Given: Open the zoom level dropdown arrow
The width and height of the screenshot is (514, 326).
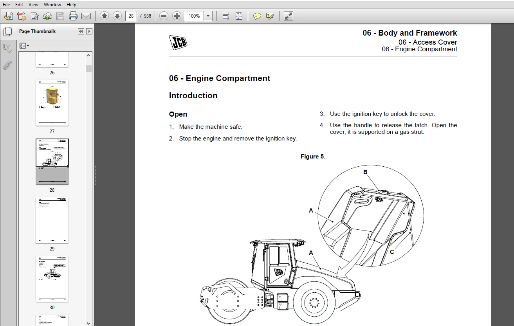Looking at the screenshot, I should point(208,16).
